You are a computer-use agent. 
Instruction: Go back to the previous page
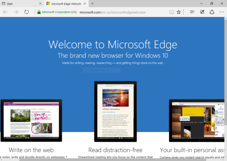[x=5, y=12]
